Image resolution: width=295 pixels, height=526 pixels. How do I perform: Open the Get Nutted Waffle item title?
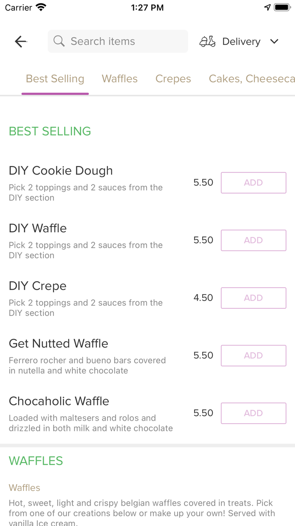click(x=59, y=344)
